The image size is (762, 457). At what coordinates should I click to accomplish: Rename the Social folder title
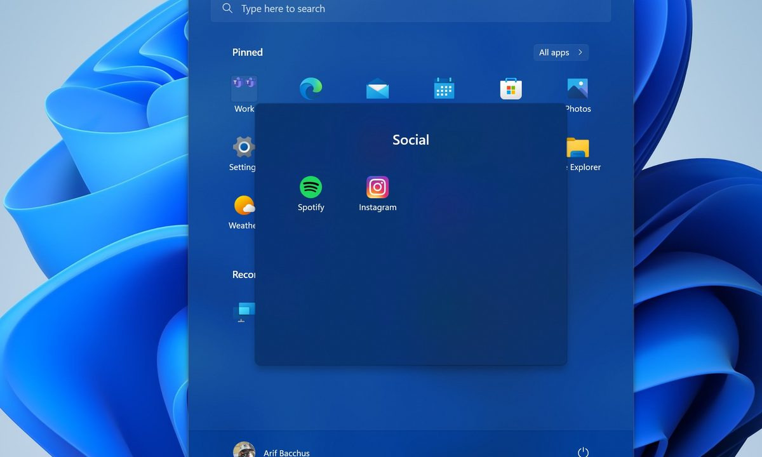click(x=411, y=140)
